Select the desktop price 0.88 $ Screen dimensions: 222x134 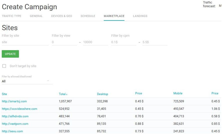point(139,124)
